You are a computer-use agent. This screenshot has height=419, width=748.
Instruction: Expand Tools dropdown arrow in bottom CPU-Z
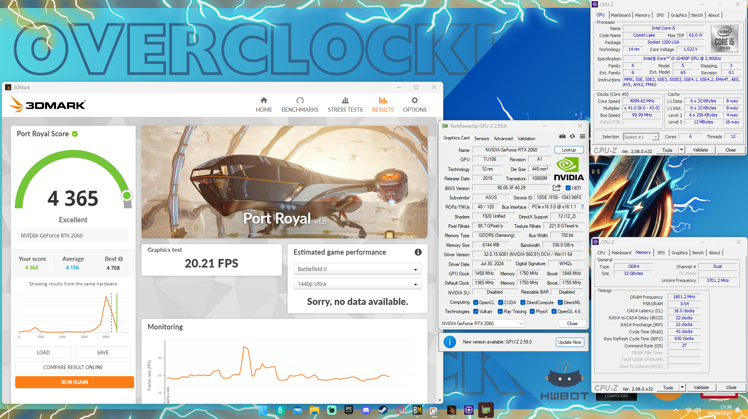coord(682,387)
